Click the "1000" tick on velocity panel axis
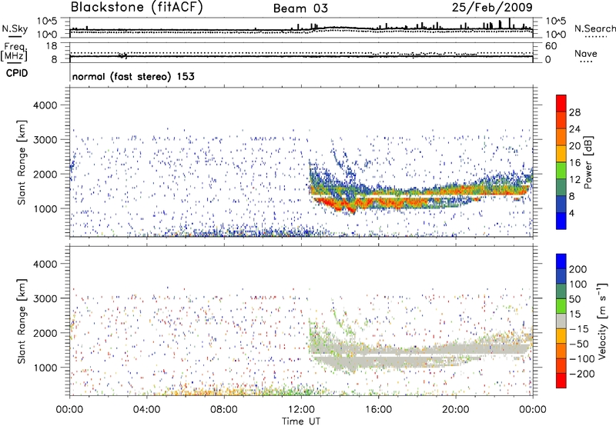 45,368
